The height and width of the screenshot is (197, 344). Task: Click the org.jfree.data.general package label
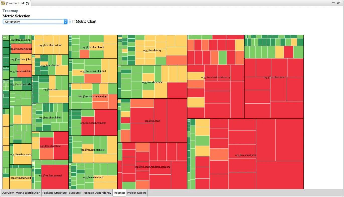point(50,175)
